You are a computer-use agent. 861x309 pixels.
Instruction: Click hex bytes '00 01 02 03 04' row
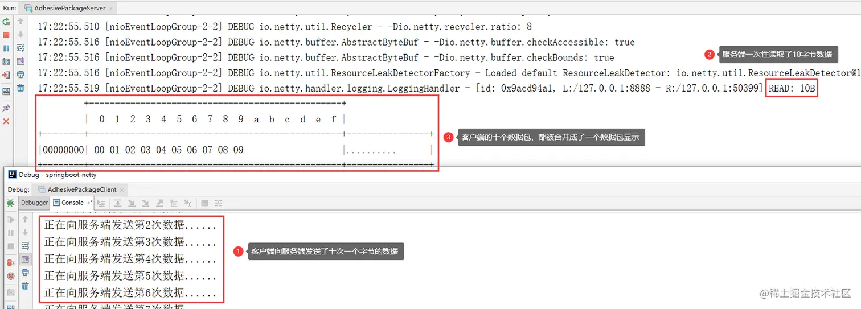point(169,150)
